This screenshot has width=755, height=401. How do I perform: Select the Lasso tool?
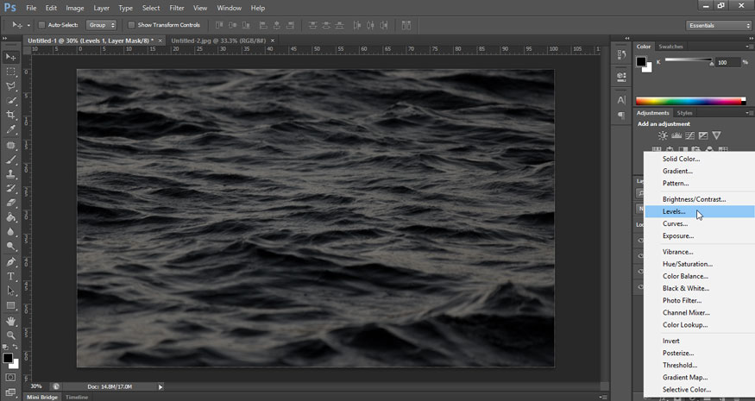(10, 86)
